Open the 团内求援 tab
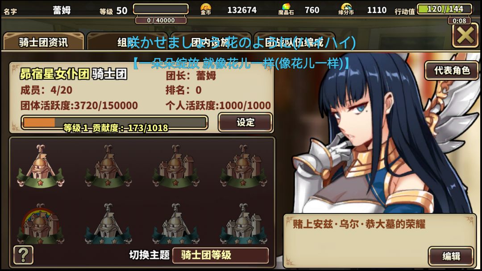 pyautogui.click(x=211, y=41)
